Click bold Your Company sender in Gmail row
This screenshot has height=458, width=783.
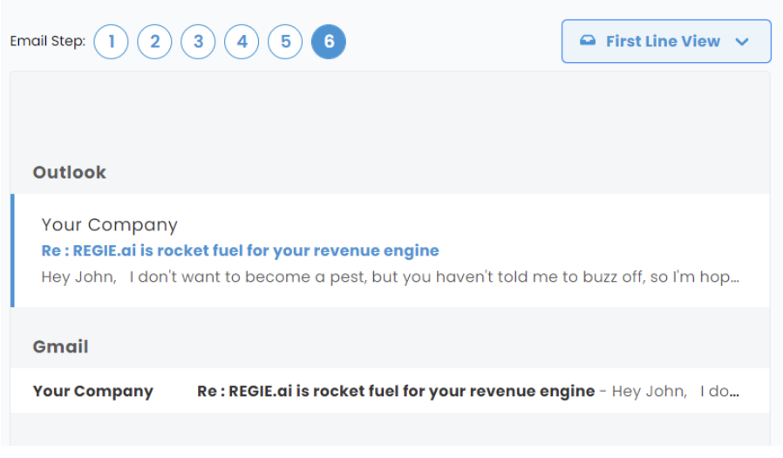(93, 391)
